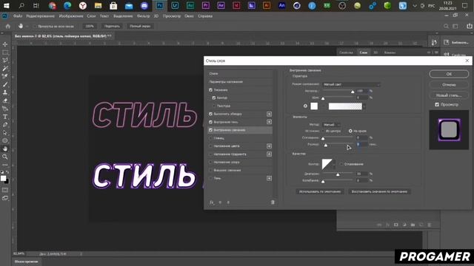Open the Файл menu

(x=18, y=16)
